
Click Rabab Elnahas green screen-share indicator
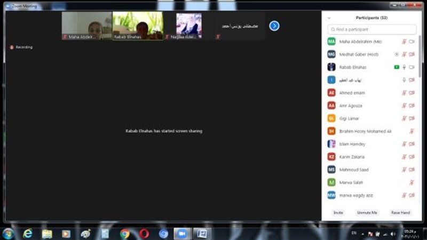coord(397,67)
